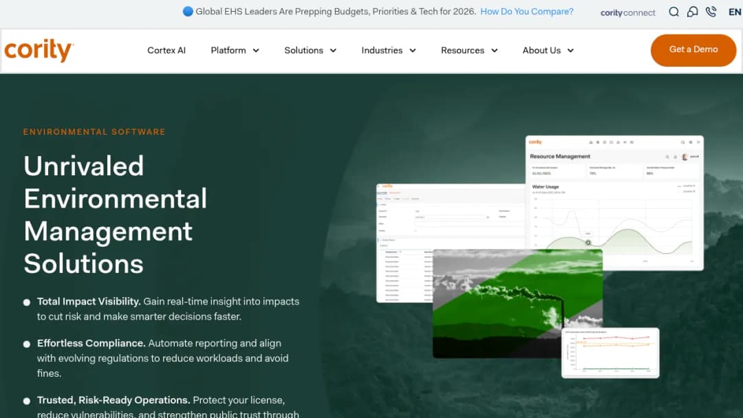Screen dimensions: 743x418
Task: Expand the Industries menu chevron
Action: pos(413,51)
